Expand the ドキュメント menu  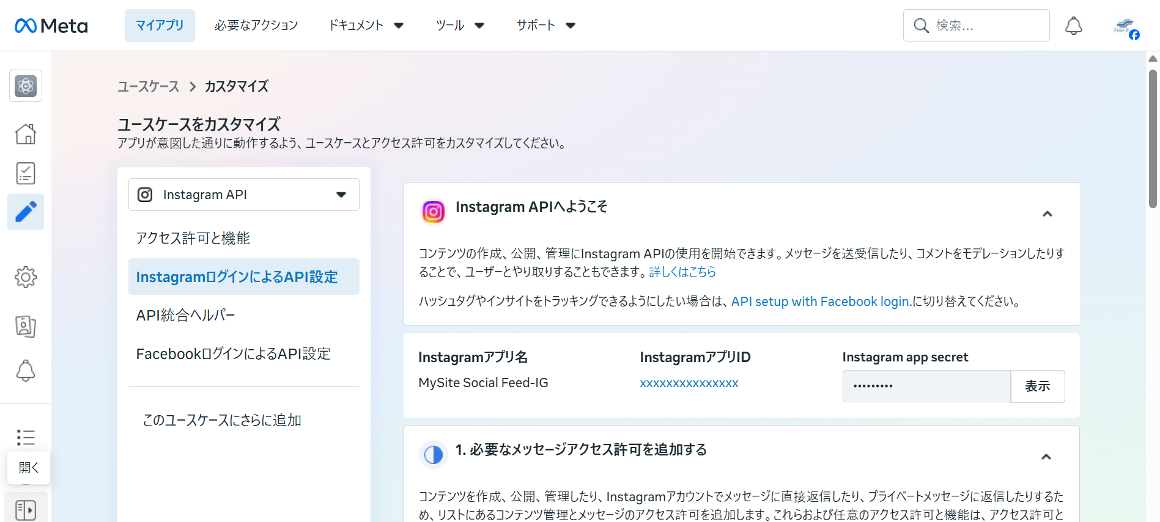coord(366,26)
